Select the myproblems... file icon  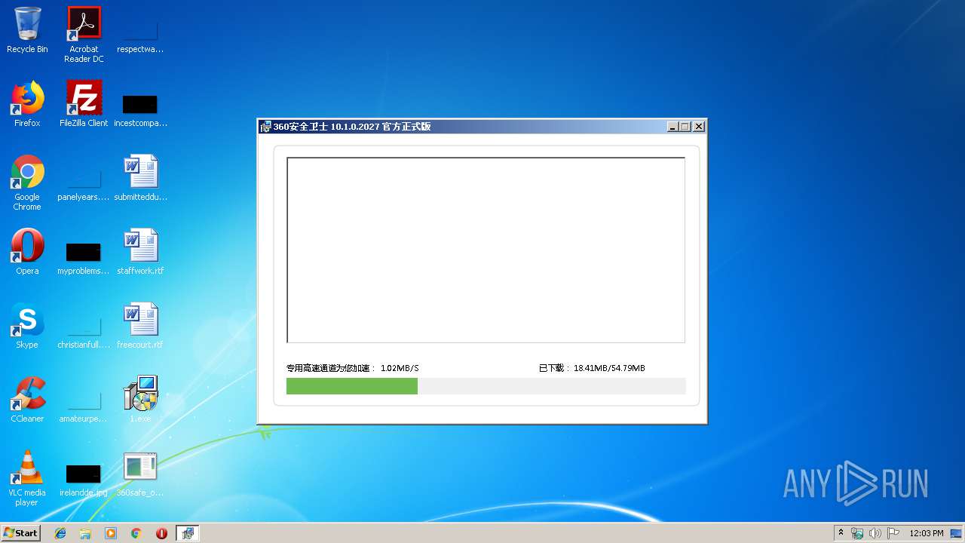pos(84,258)
